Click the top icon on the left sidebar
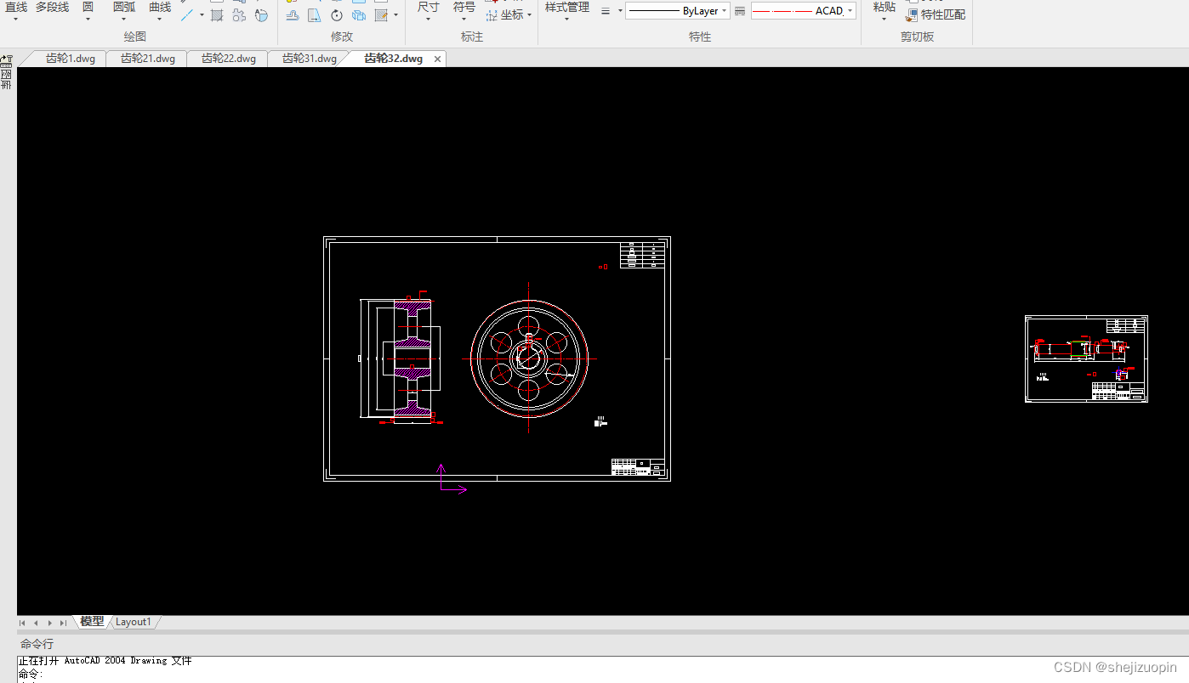Image resolution: width=1189 pixels, height=683 pixels. tap(6, 60)
